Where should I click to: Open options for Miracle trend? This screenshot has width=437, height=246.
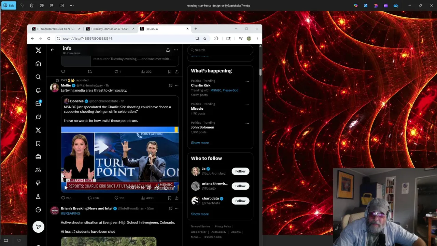click(x=247, y=105)
